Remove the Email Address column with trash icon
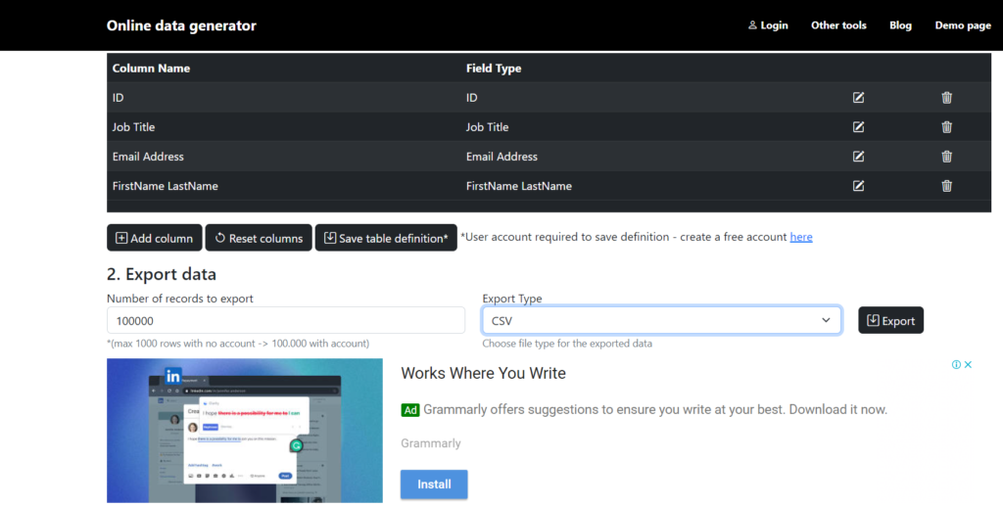Image resolution: width=1003 pixels, height=508 pixels. point(946,157)
